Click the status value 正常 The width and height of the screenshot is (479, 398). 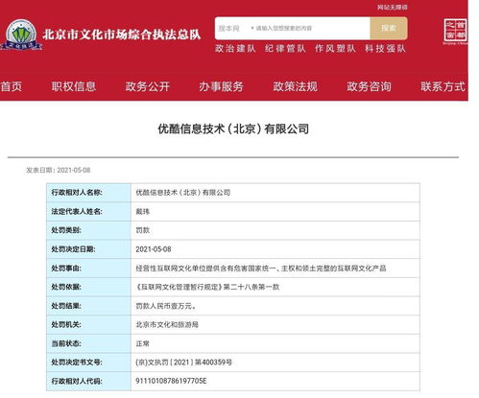click(x=143, y=343)
